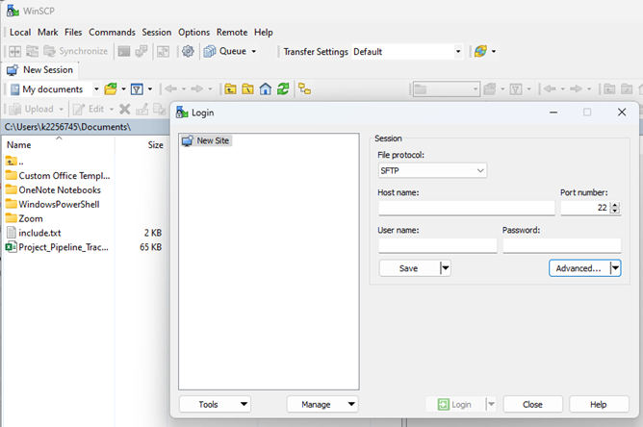Click the Login button at dialog bottom
The height and width of the screenshot is (427, 643).
click(x=454, y=405)
